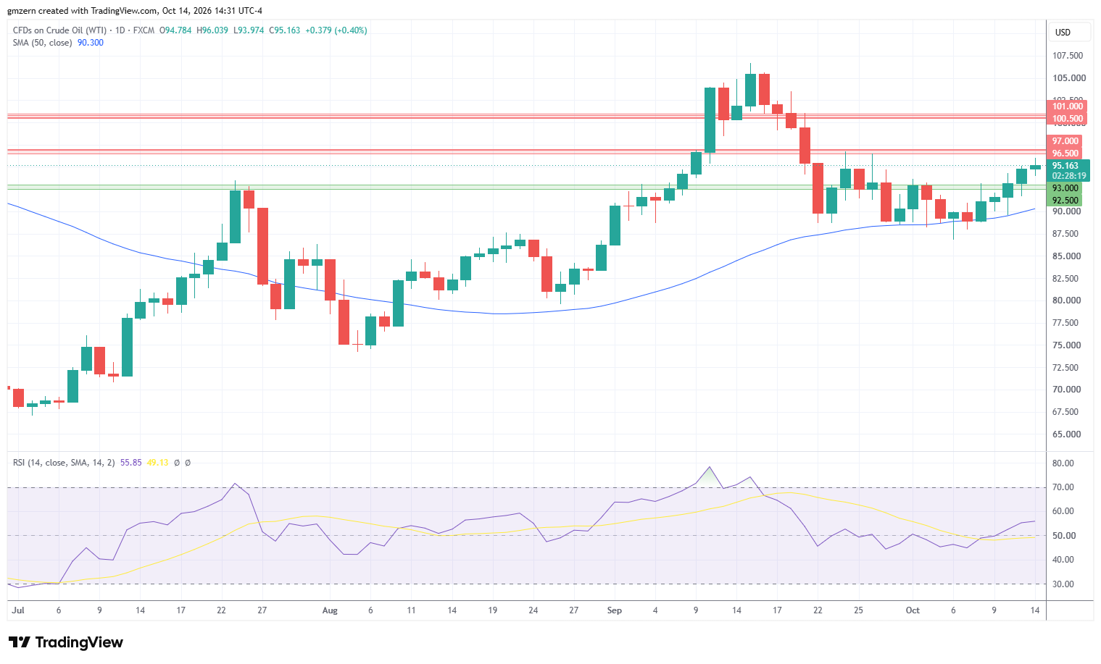
Task: Click the SMA (50, close) indicator label
Action: (43, 43)
